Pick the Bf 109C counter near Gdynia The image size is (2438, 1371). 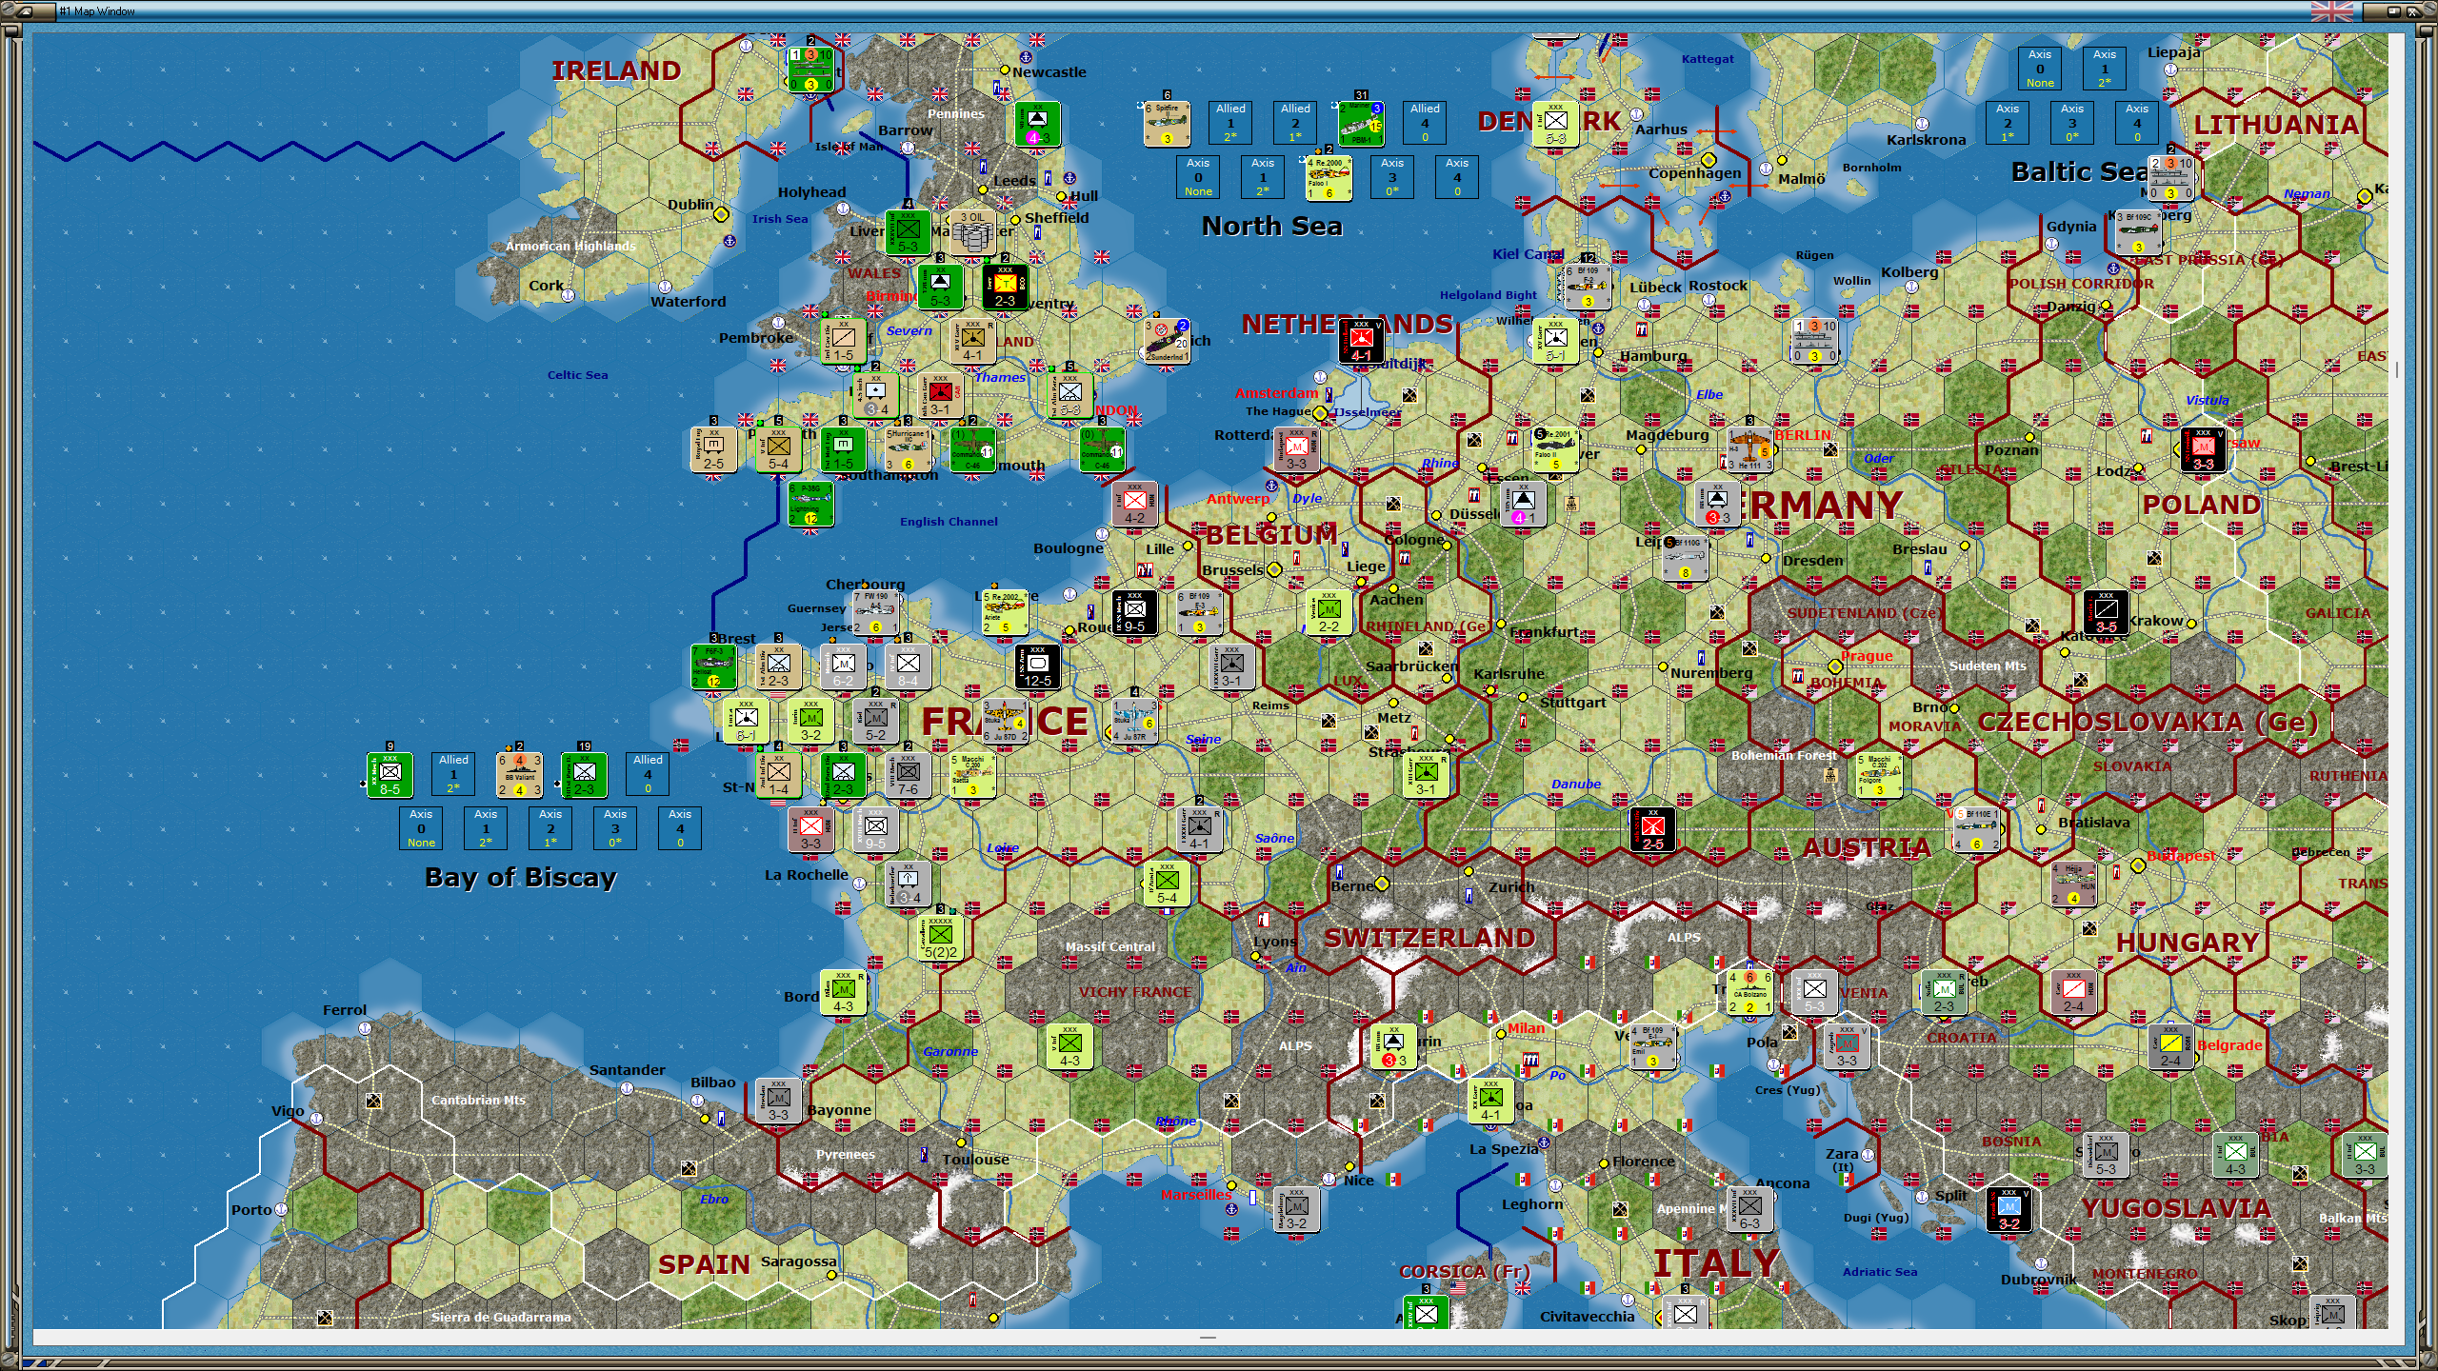2138,232
